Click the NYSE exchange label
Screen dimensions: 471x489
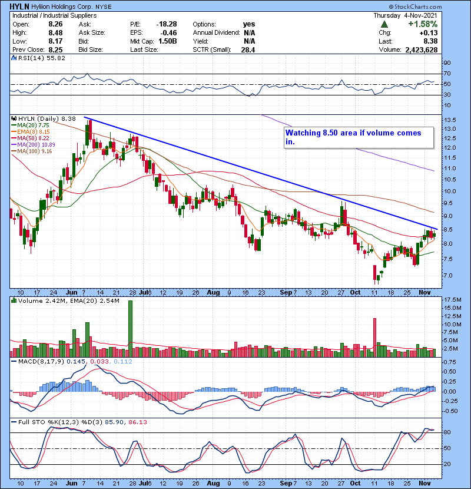(103, 6)
